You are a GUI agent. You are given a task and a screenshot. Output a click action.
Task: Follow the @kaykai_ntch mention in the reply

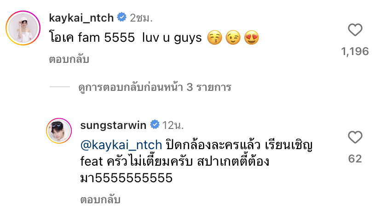pyautogui.click(x=121, y=145)
